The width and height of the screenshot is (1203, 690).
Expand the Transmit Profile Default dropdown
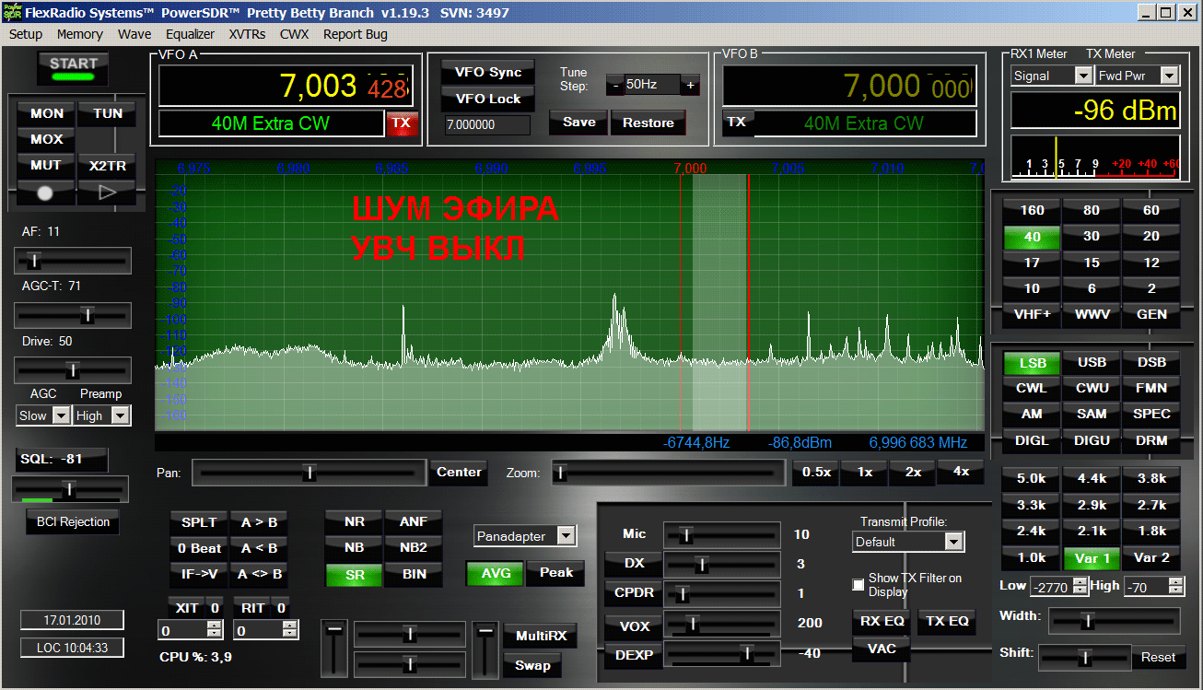coord(955,542)
